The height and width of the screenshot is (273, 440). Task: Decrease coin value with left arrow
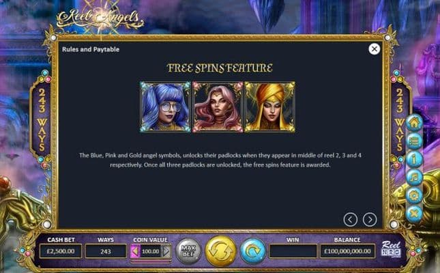point(135,251)
